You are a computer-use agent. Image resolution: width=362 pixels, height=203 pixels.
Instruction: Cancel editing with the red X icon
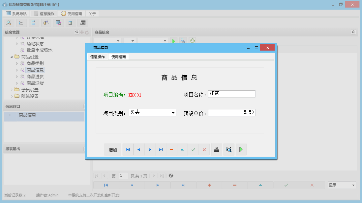pos(204,149)
